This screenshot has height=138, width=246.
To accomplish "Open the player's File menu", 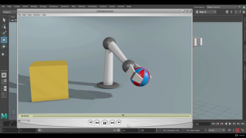I will coord(19,15).
